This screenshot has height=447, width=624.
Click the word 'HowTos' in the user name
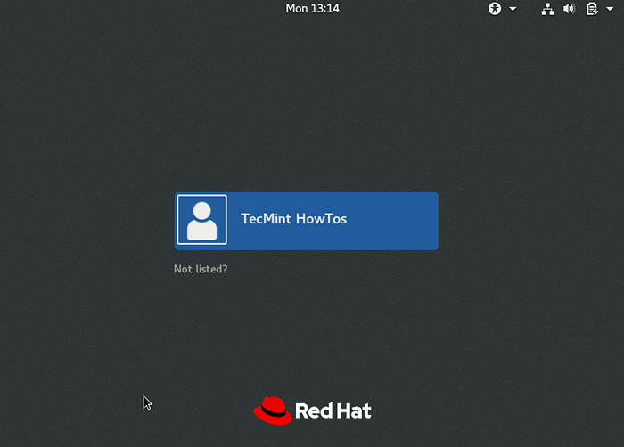[322, 219]
